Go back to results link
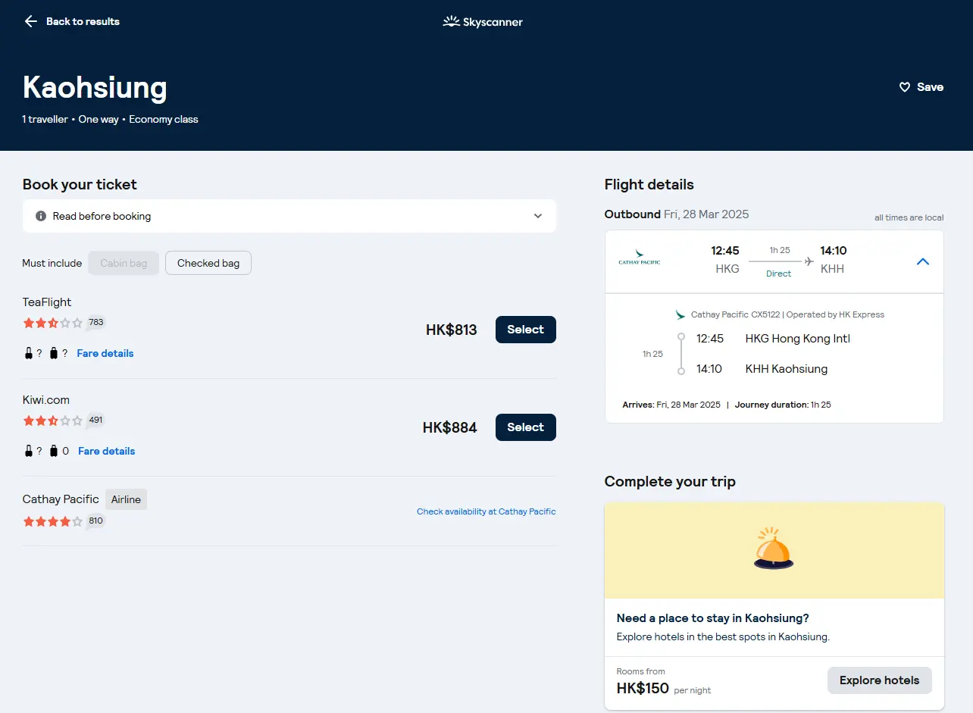Viewport: 973px width, 713px height. click(83, 21)
